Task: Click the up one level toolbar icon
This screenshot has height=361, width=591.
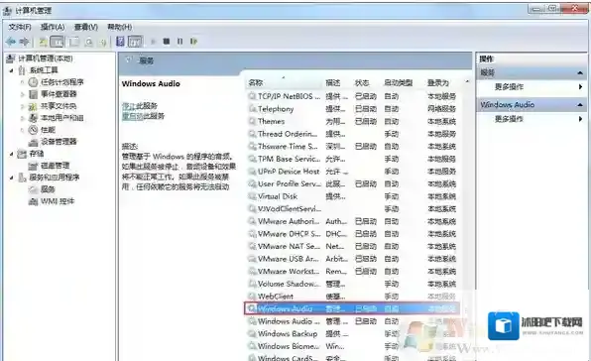Action: coord(43,42)
